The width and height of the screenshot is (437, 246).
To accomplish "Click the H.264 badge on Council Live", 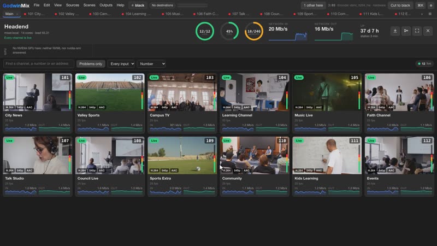I will click(x=82, y=171).
